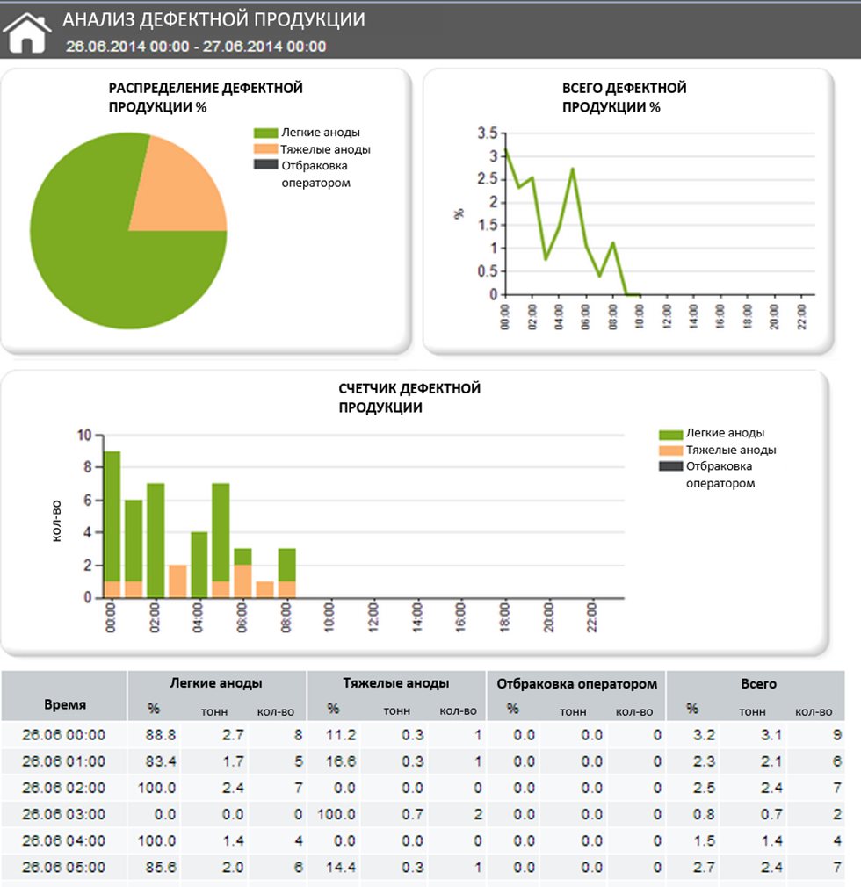
Task: Select the 26.06 00:00 table row
Action: coord(63,735)
